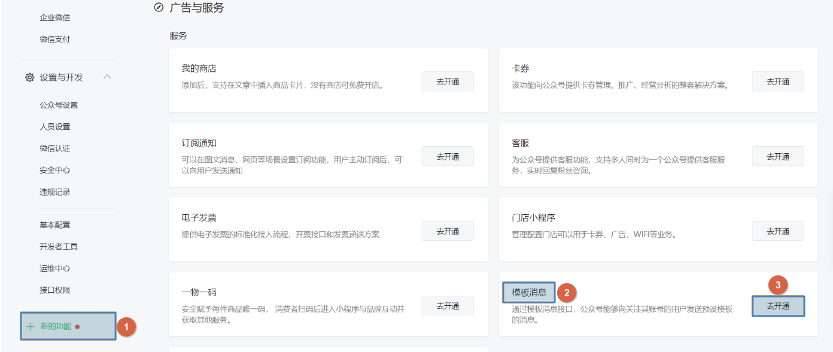This screenshot has width=833, height=352.
Task: Select 开发者工具 in sidebar
Action: [59, 246]
